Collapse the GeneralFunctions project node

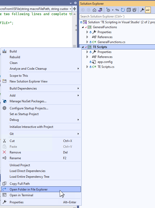pos(83,27)
